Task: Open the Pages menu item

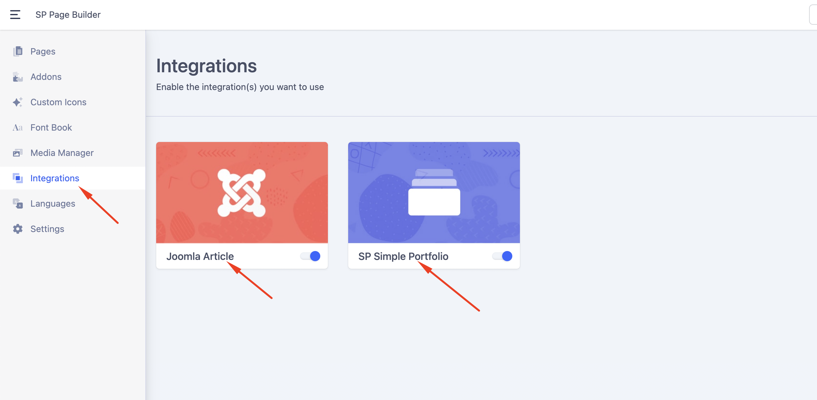Action: point(73,51)
